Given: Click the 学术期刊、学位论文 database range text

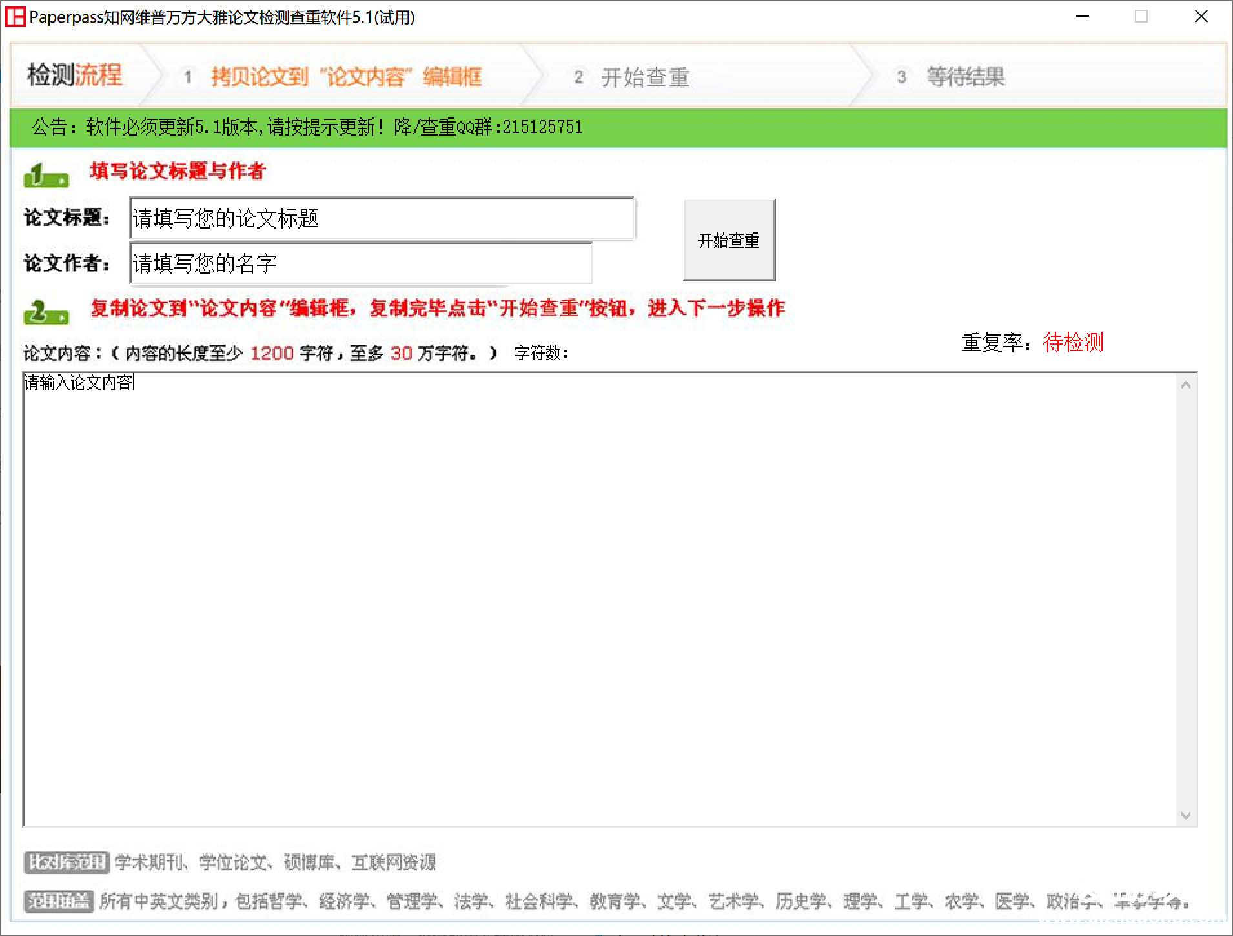Looking at the screenshot, I should 276,862.
